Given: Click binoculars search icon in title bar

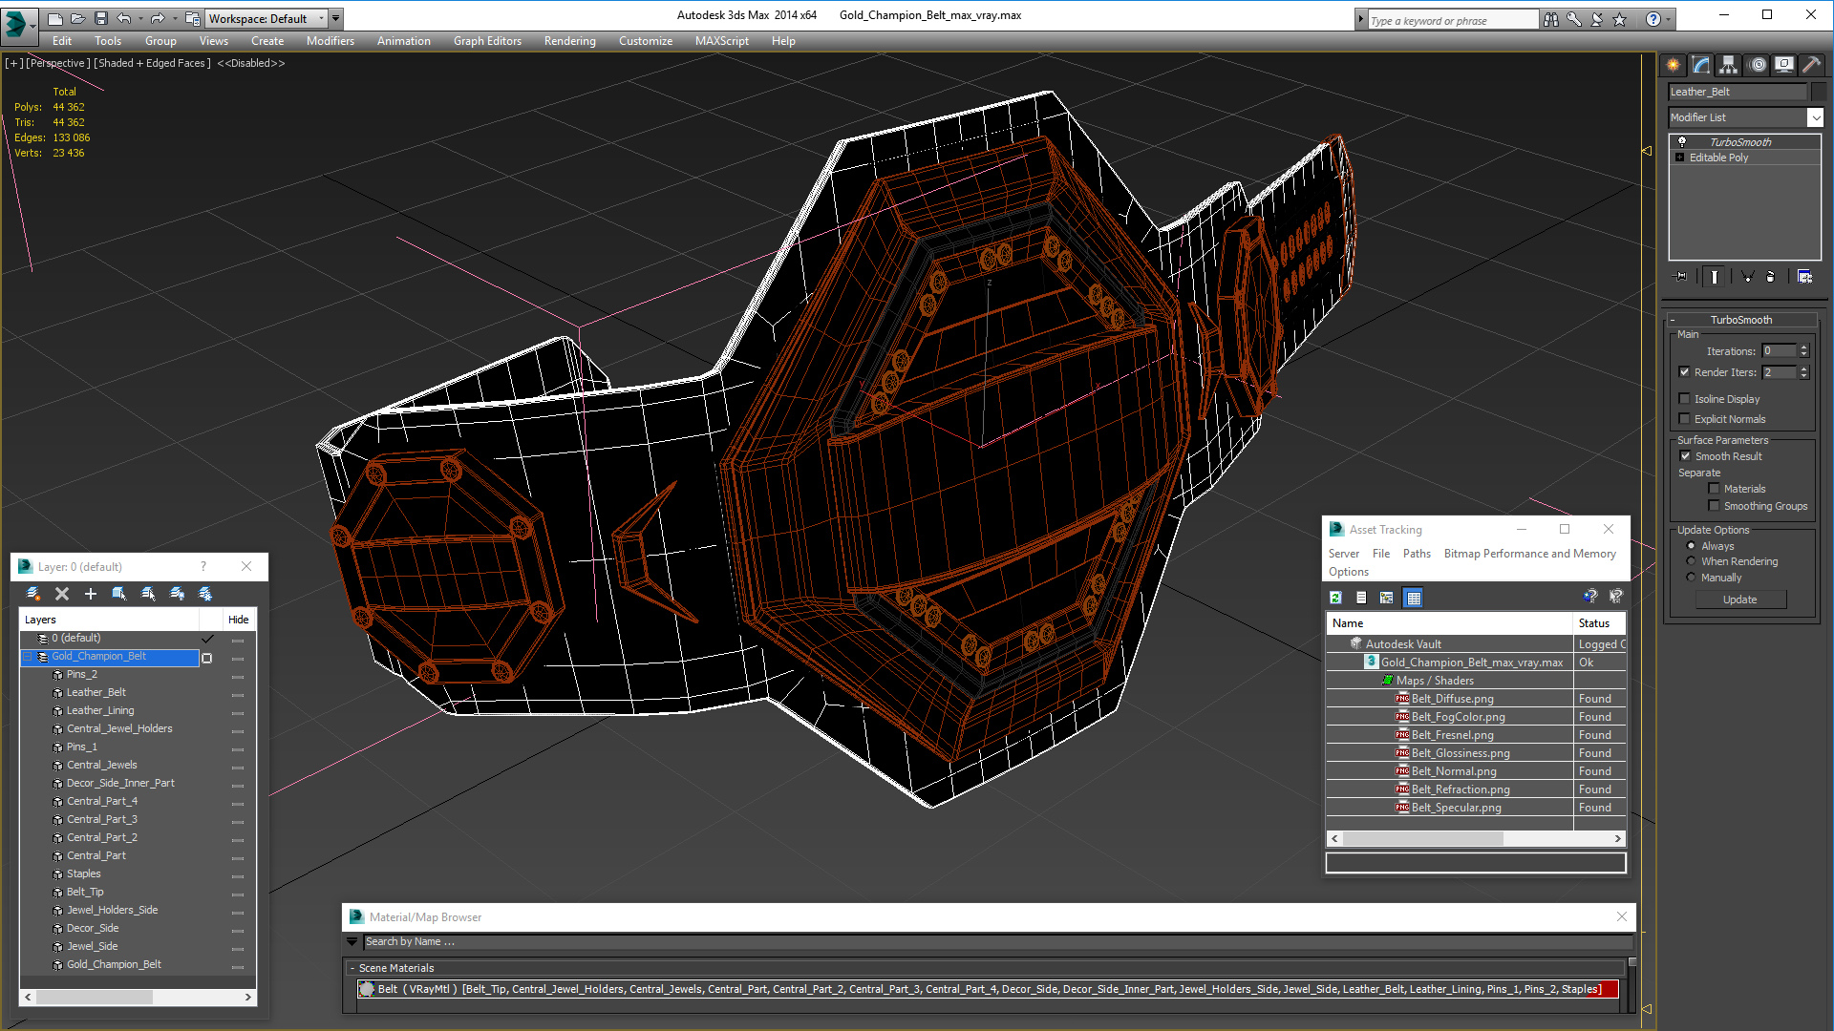Looking at the screenshot, I should [1550, 19].
